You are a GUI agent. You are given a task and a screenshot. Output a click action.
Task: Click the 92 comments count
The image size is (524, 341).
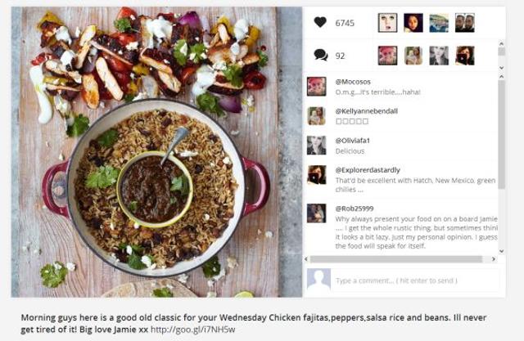tap(340, 56)
